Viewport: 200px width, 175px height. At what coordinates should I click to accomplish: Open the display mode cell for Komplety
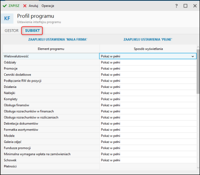point(148,99)
